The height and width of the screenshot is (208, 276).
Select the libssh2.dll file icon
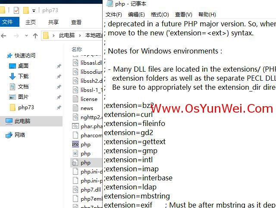tap(75, 81)
